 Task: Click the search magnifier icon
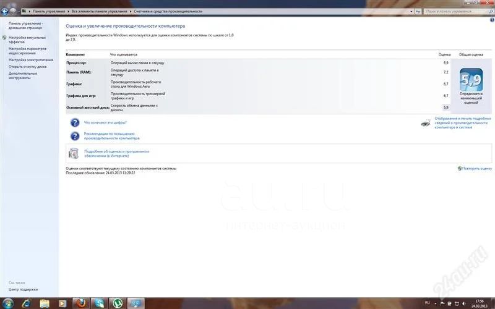pyautogui.click(x=491, y=11)
